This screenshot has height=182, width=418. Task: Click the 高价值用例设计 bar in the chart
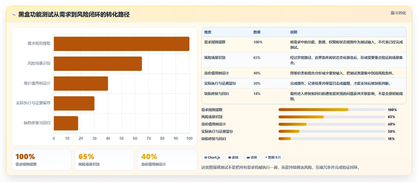pyautogui.click(x=81, y=84)
